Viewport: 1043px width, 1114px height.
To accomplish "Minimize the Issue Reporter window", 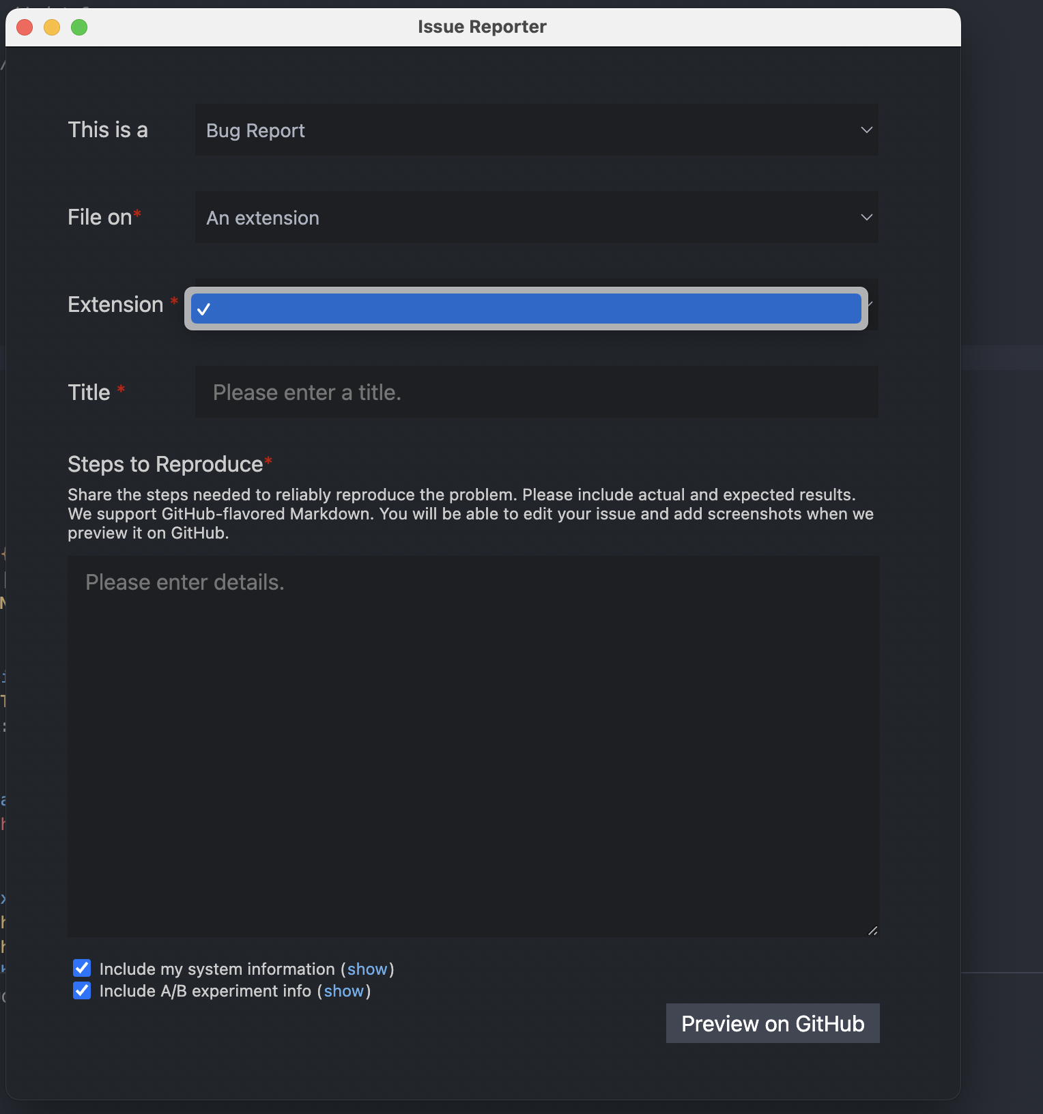I will [52, 27].
